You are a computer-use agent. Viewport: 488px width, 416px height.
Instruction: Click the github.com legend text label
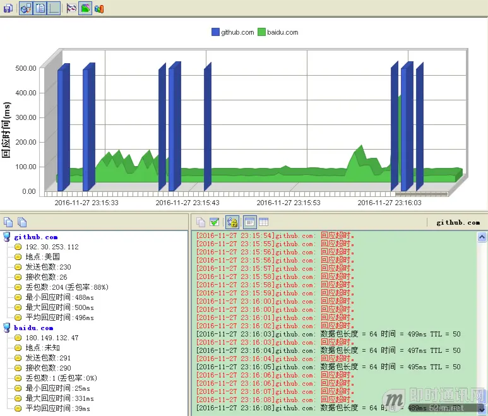(237, 32)
